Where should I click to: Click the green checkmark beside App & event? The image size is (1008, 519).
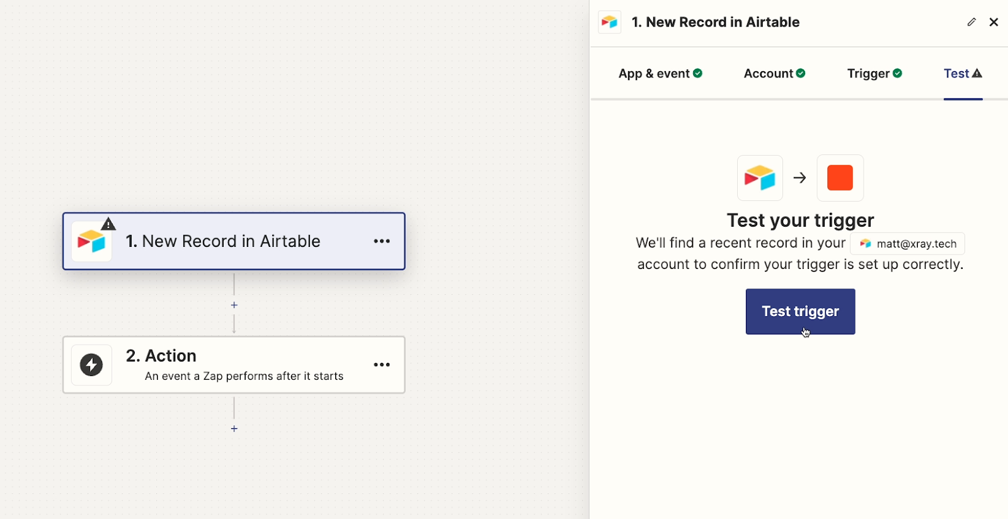point(697,73)
